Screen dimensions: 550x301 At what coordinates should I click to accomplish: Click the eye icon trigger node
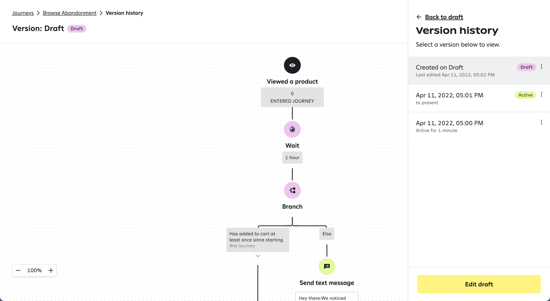click(x=292, y=65)
